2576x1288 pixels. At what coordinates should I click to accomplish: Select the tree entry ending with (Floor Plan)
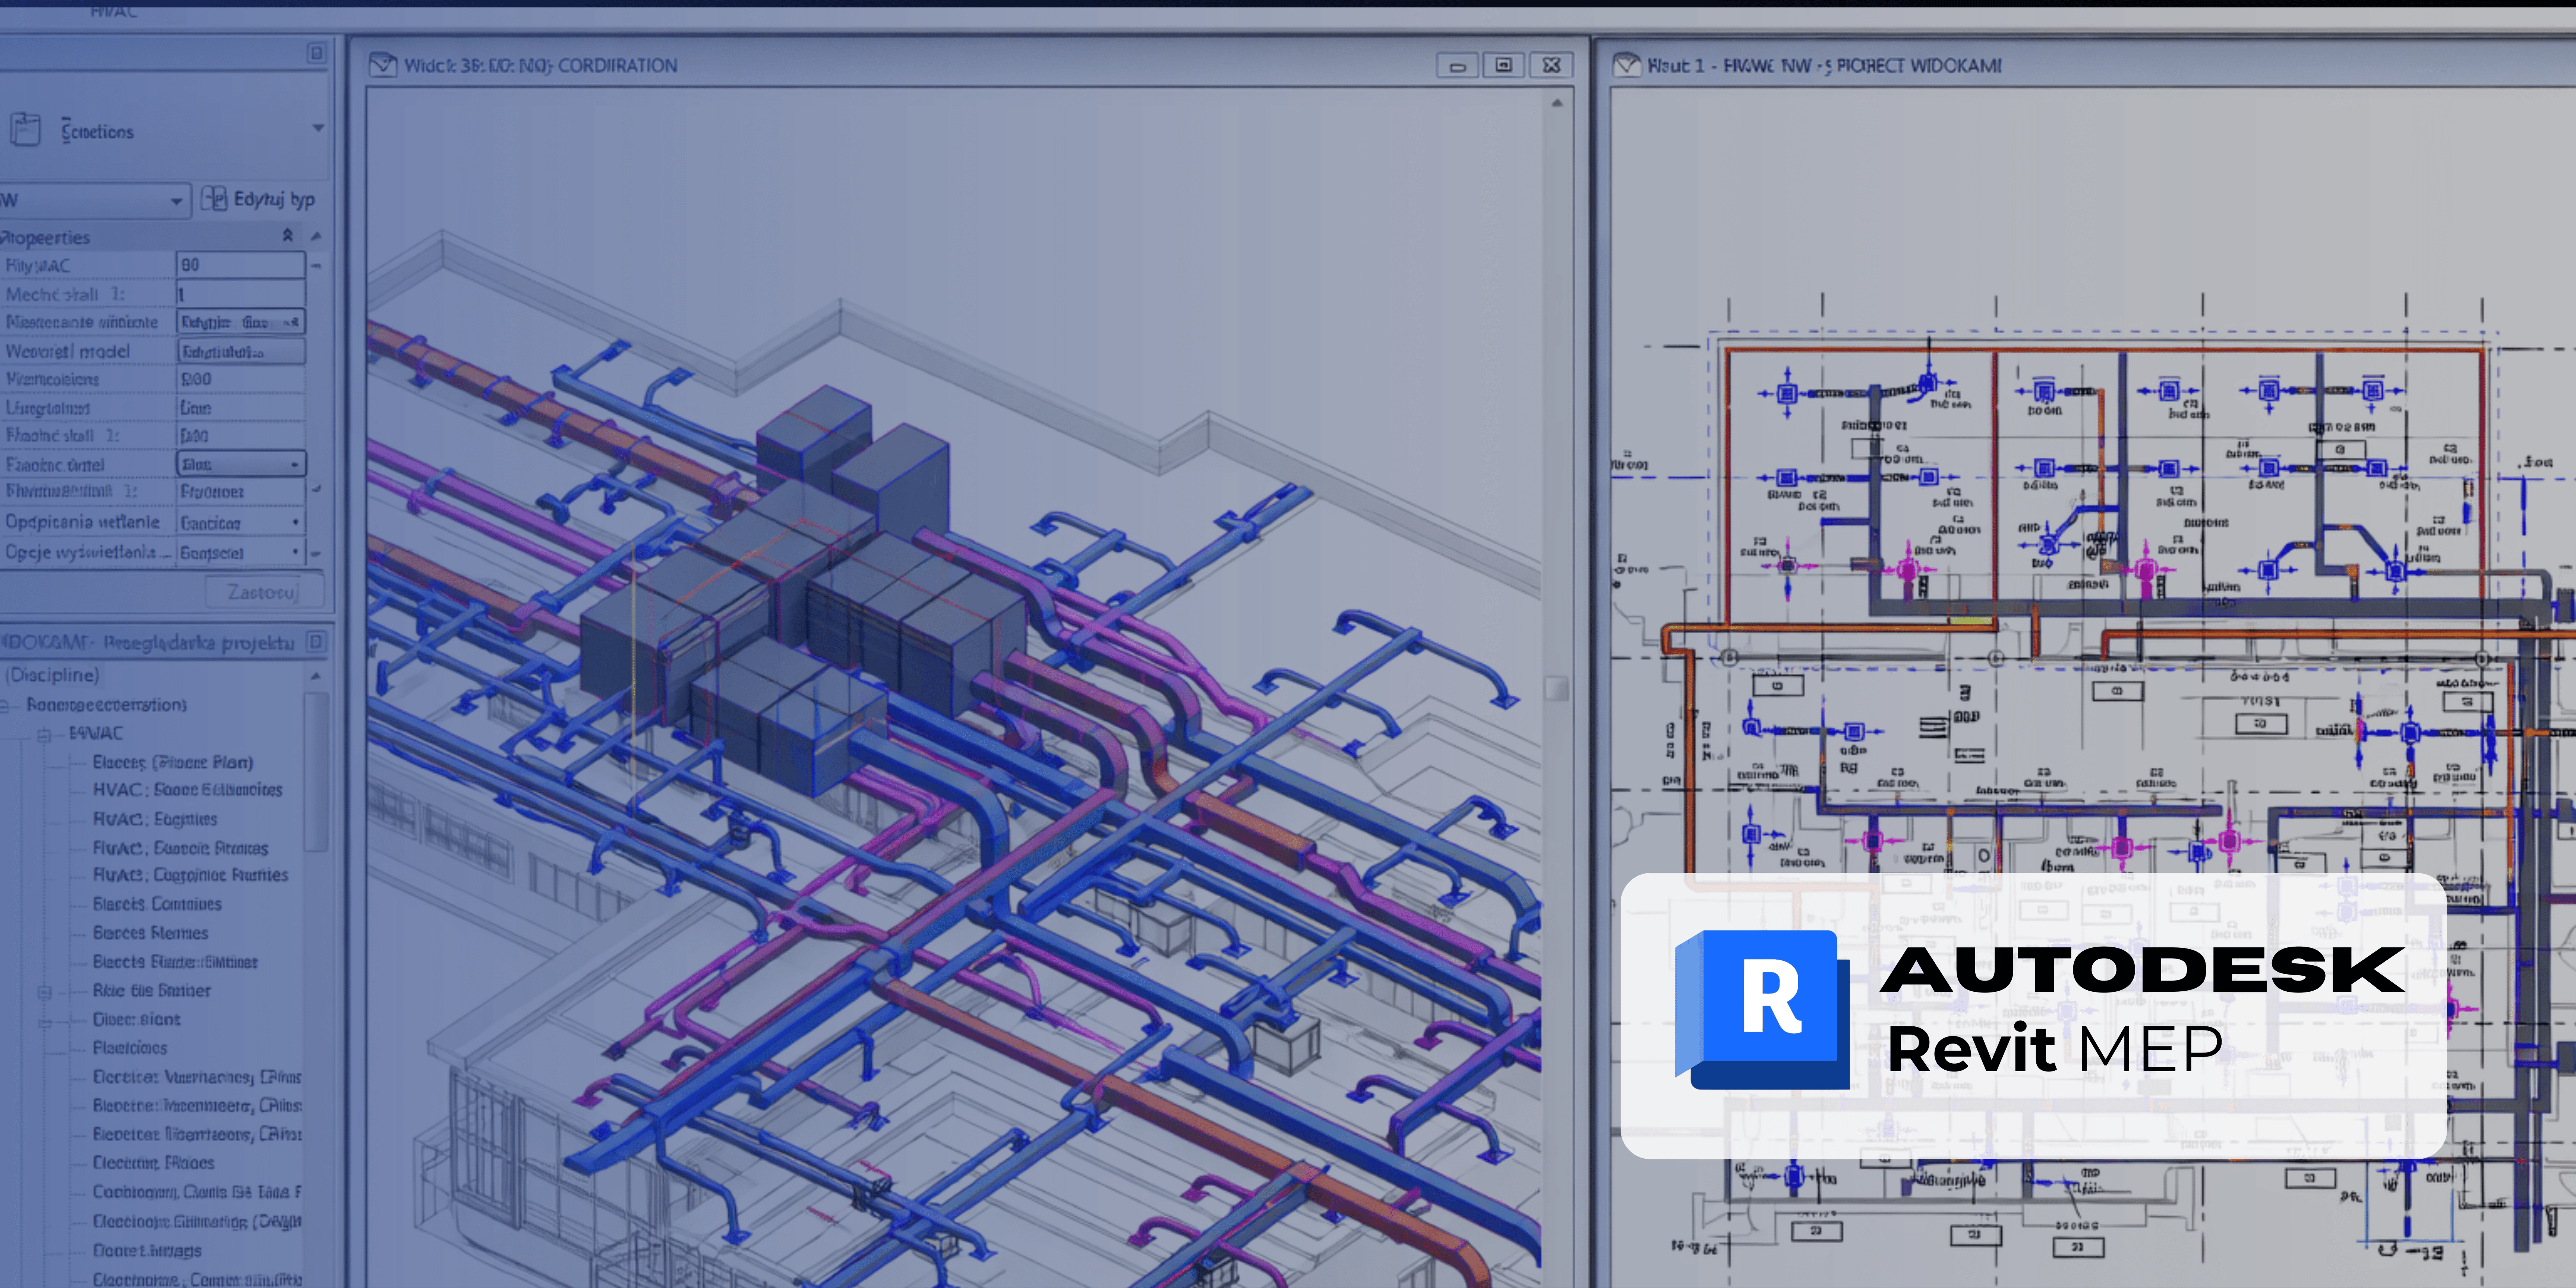(x=173, y=762)
